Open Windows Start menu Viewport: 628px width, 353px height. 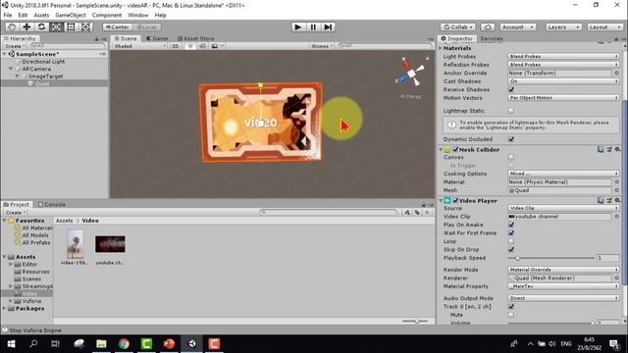(11, 344)
